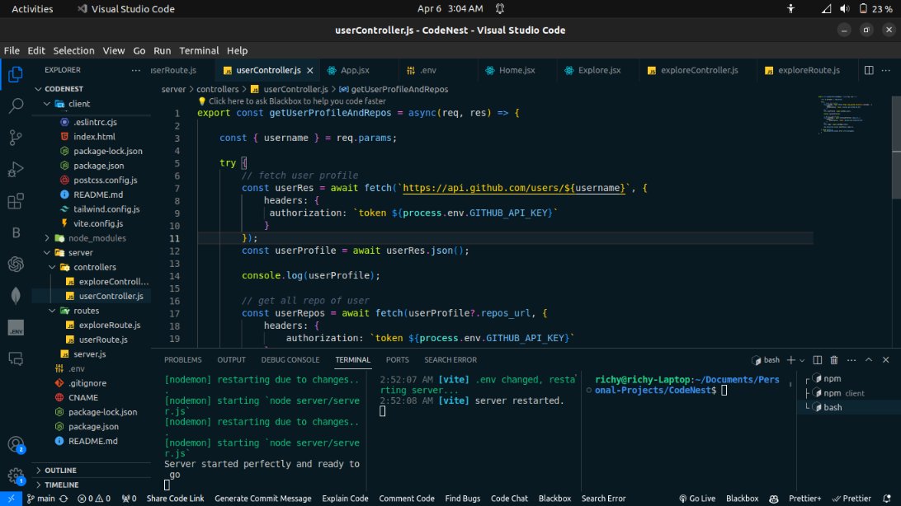Kill terminal with trash icon
The height and width of the screenshot is (506, 901).
point(834,359)
